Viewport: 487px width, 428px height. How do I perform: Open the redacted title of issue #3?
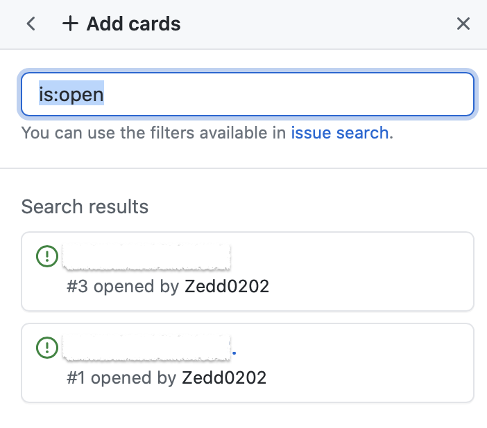pyautogui.click(x=146, y=257)
